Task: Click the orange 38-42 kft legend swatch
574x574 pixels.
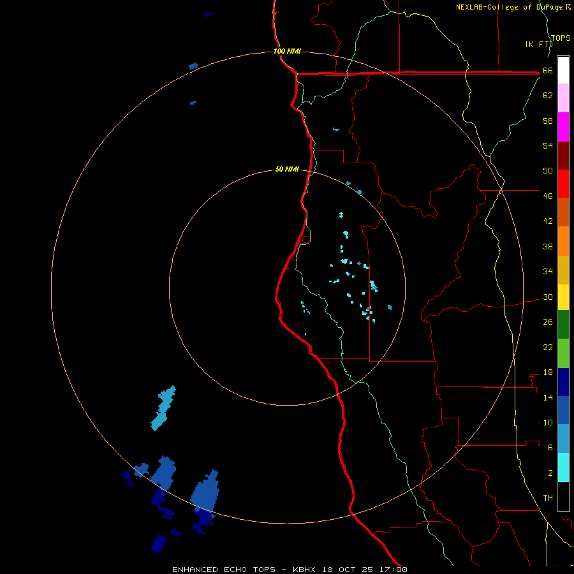Action: (x=563, y=241)
